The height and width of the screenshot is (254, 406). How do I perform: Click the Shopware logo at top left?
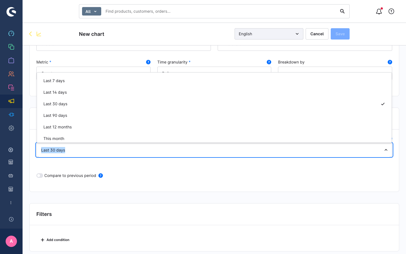tap(11, 12)
